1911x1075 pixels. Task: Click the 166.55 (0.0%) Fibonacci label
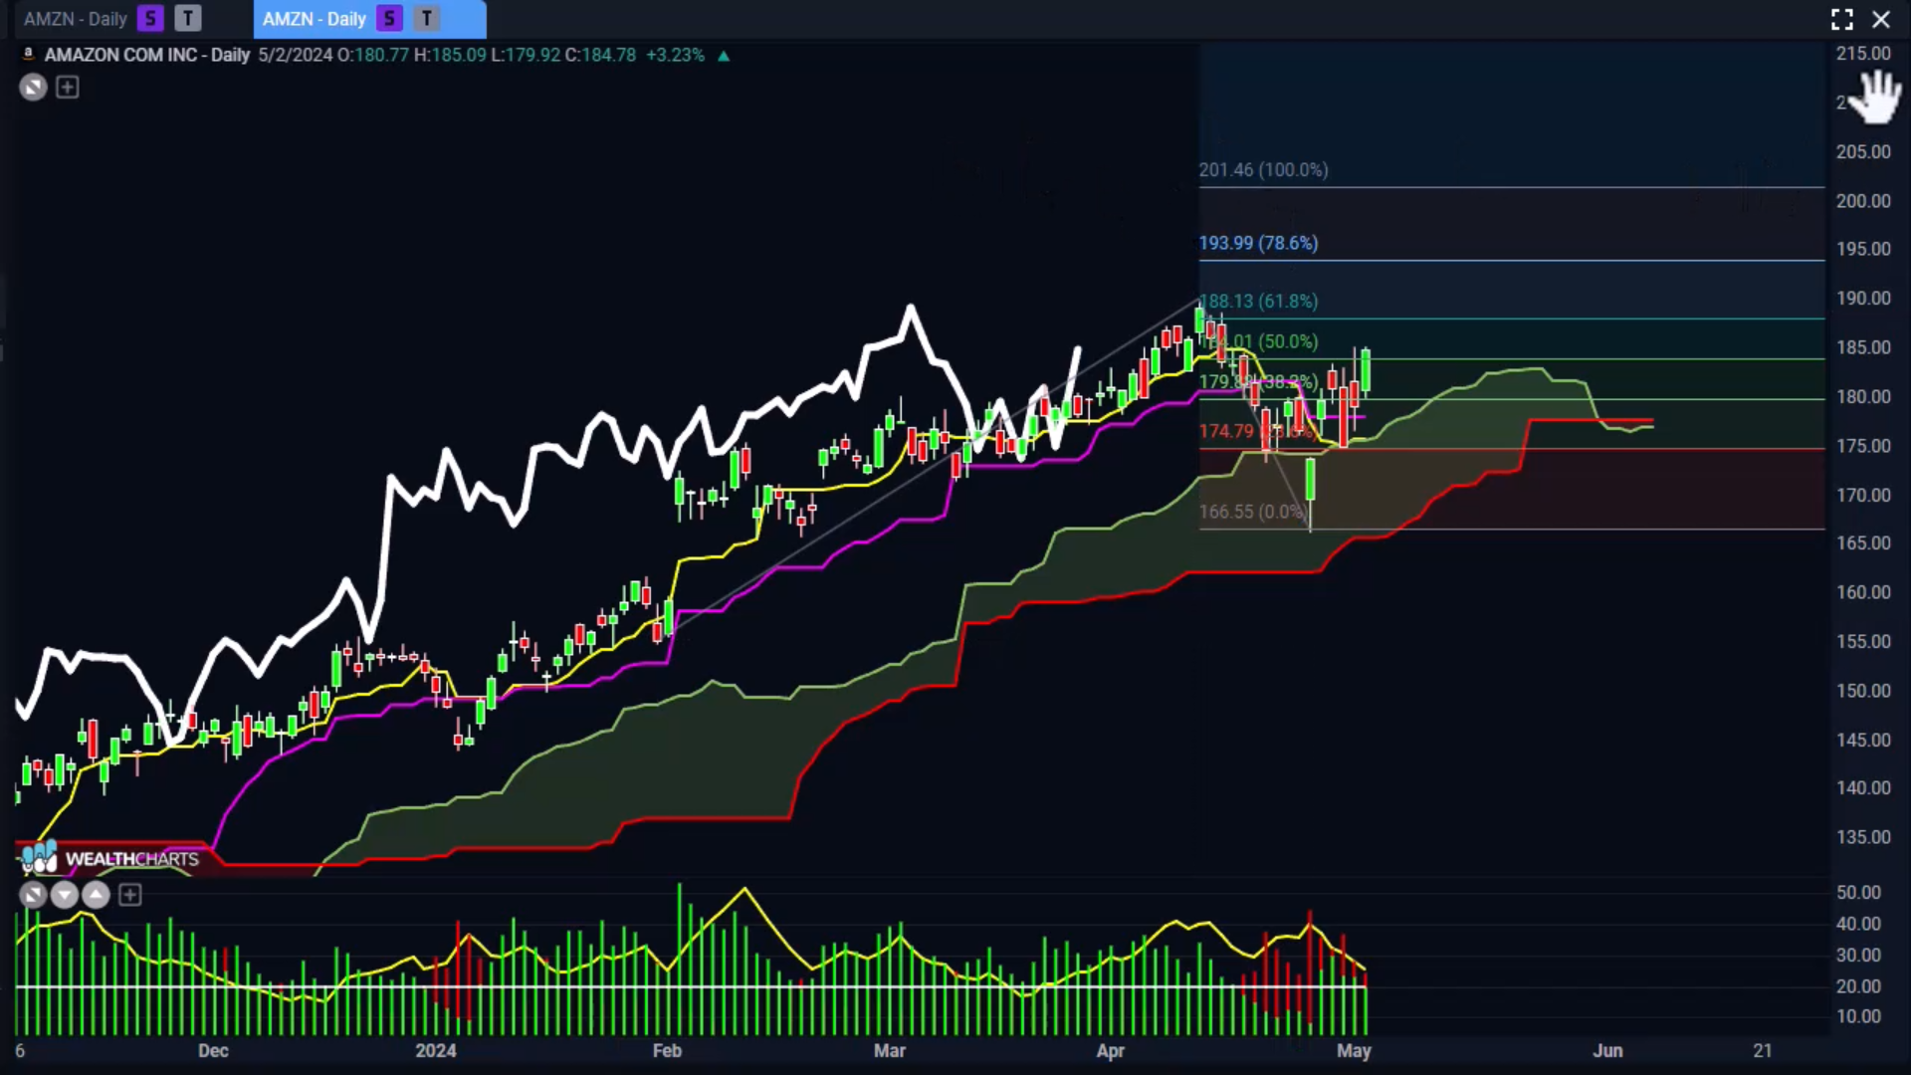1251,512
